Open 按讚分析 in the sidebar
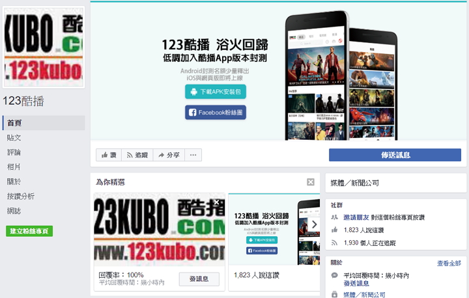The width and height of the screenshot is (469, 298). tap(21, 196)
